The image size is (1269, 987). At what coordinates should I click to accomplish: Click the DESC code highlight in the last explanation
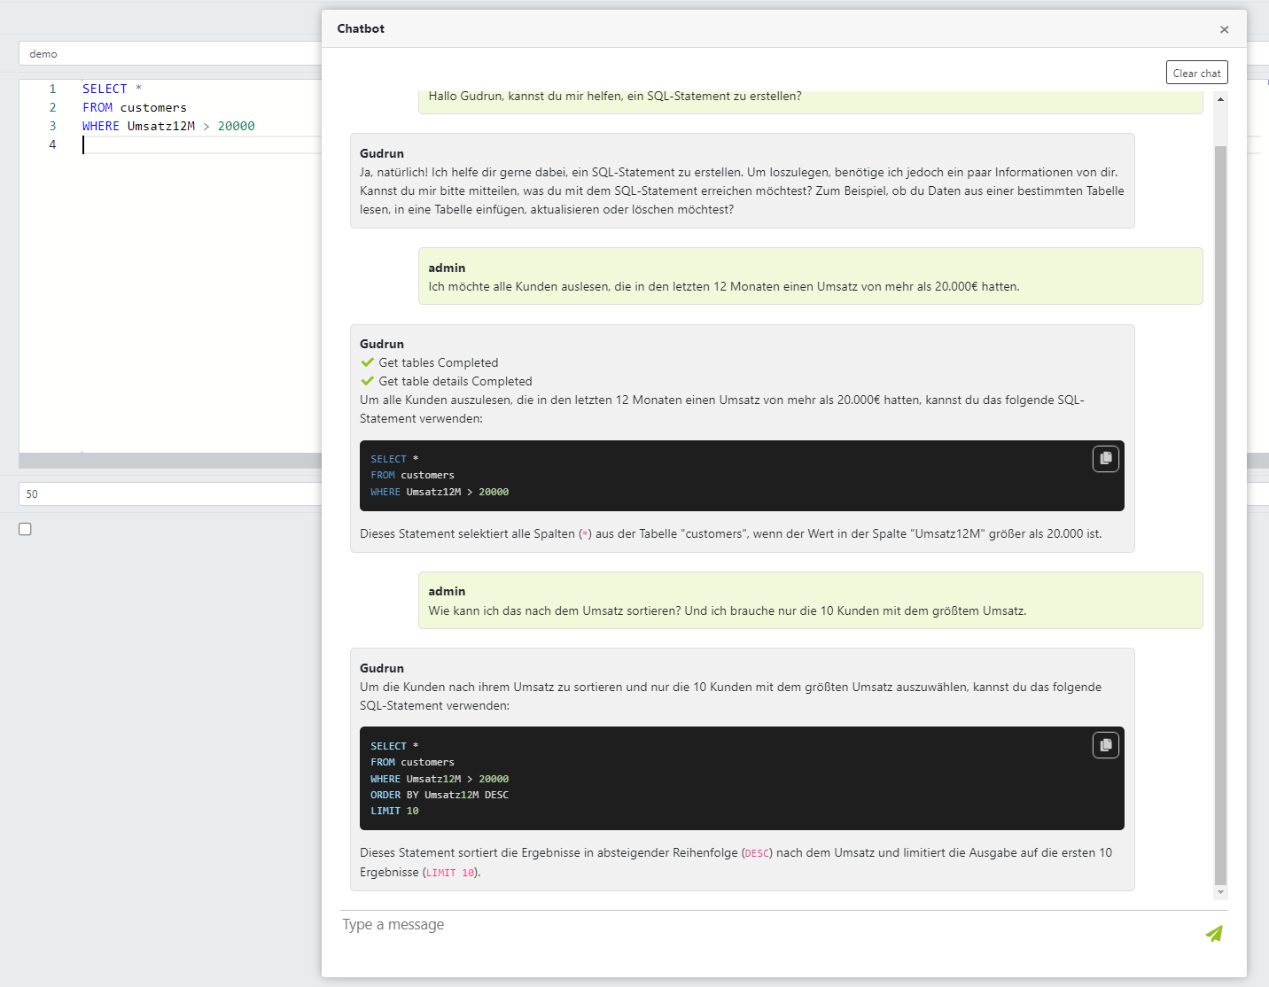click(x=757, y=852)
